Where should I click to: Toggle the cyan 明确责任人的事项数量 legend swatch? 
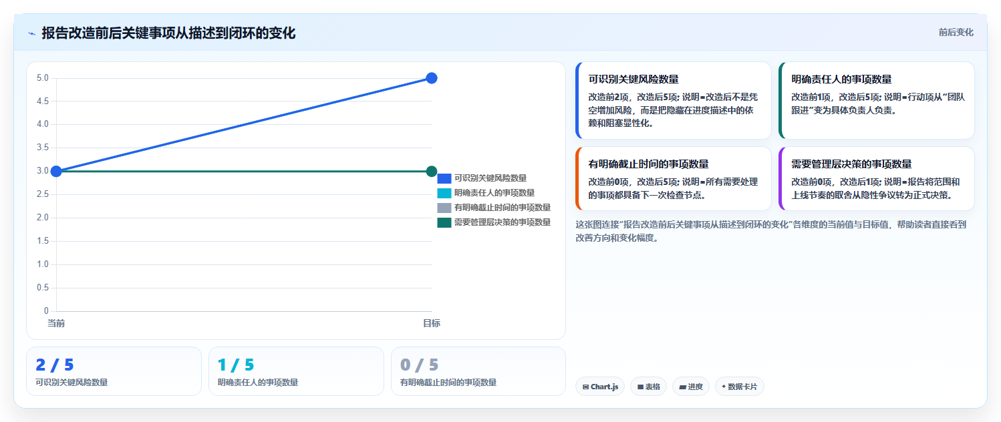click(444, 193)
